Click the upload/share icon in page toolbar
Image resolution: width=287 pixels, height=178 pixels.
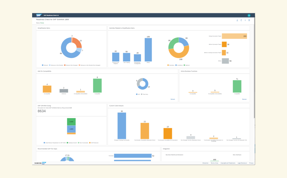pyautogui.click(x=237, y=20)
